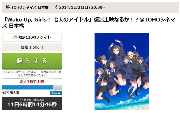Click the あと7枚で上映 red text
This screenshot has height=113, width=180.
32,82
